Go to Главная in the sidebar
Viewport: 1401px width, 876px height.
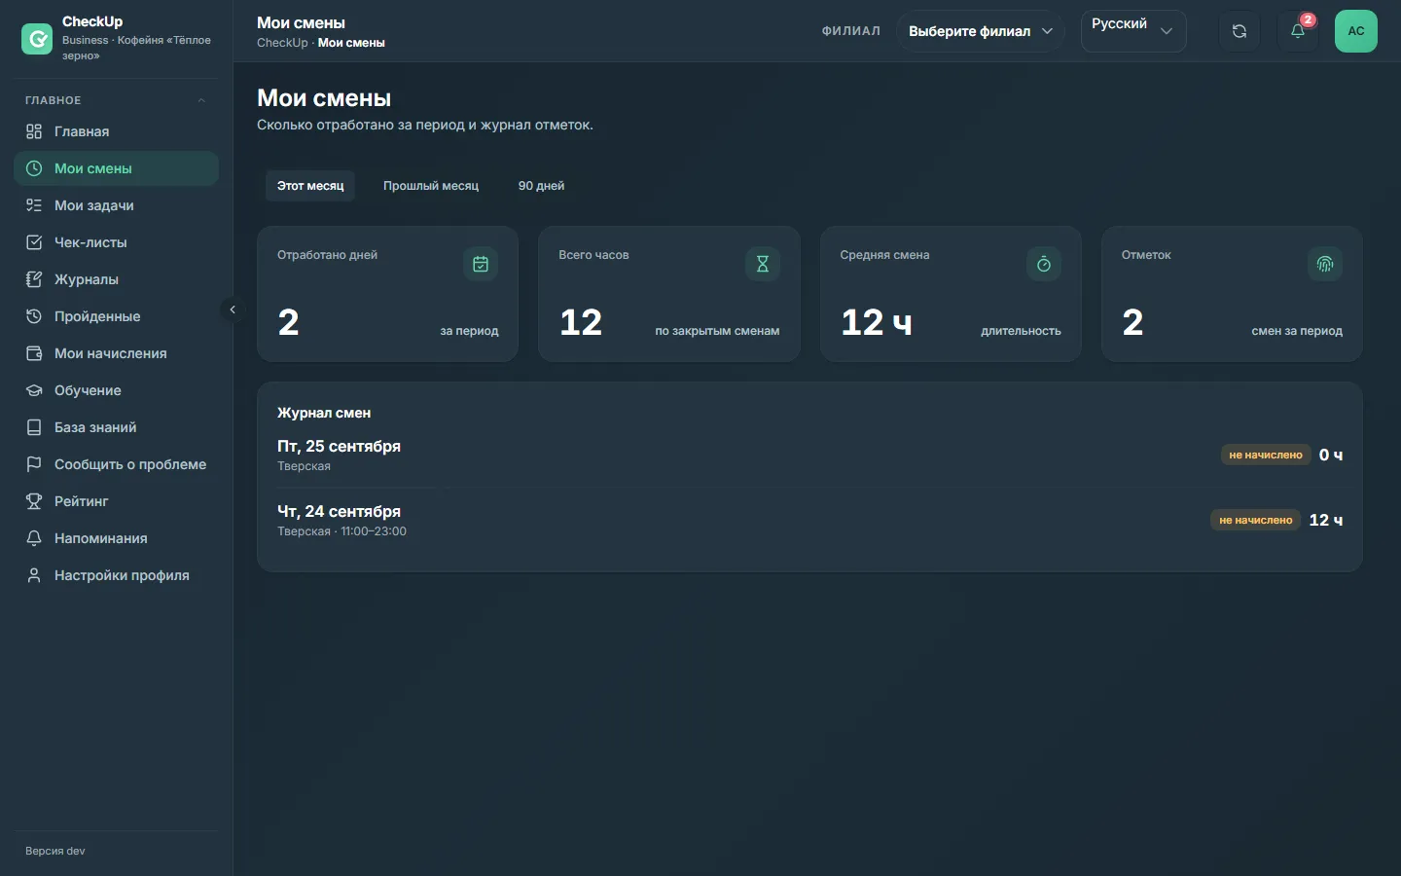click(x=116, y=131)
